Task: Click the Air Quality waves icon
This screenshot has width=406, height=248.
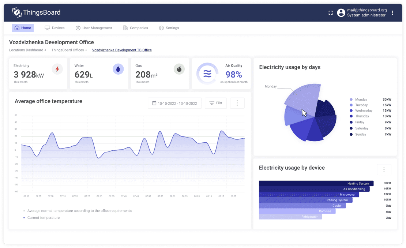Action: pos(207,74)
